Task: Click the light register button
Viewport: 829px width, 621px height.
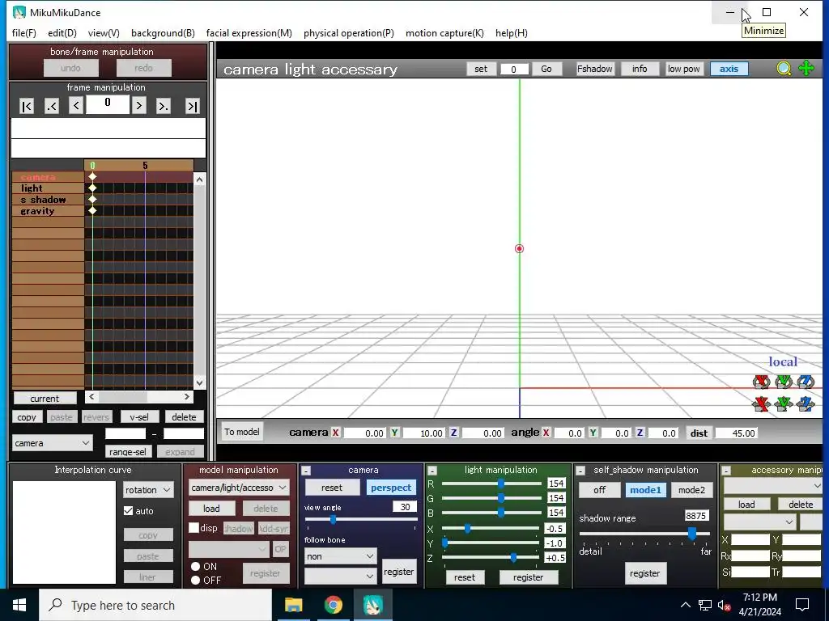Action: (x=528, y=577)
